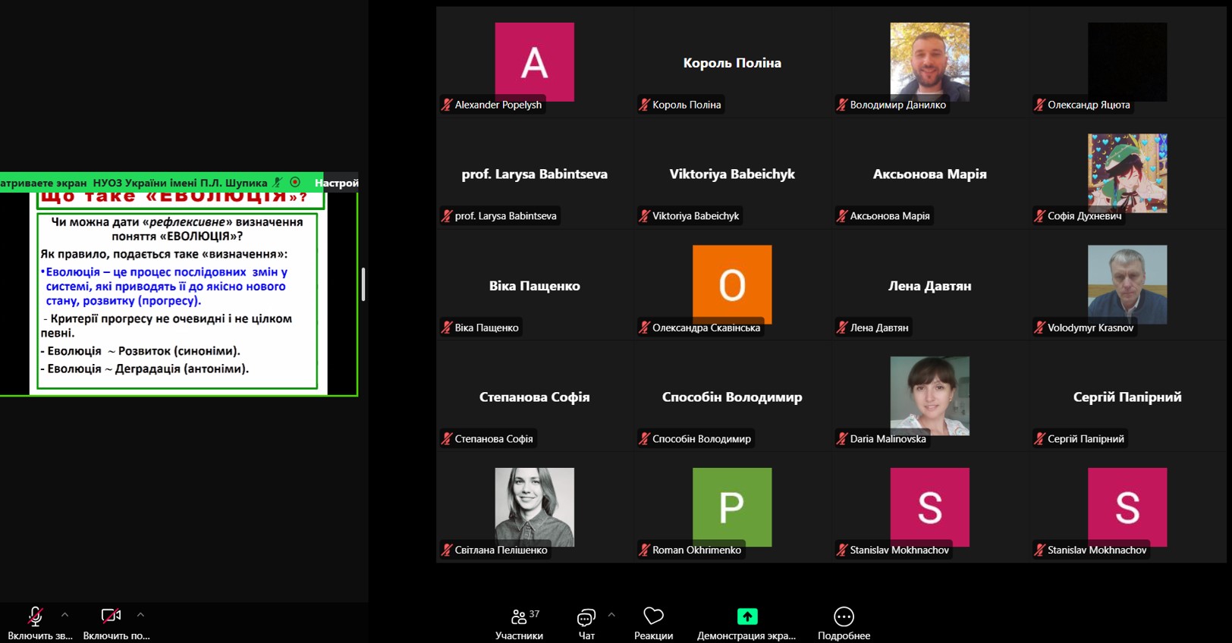
Task: Select Володимир Данилко's video tile
Action: (929, 62)
